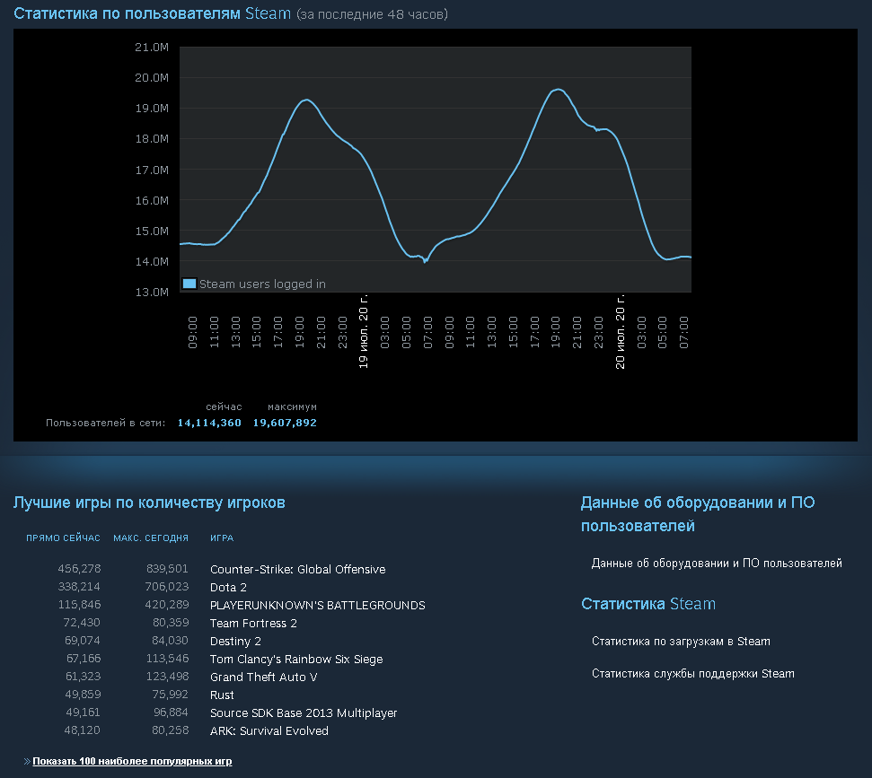This screenshot has width=872, height=778.
Task: Open Данные об оборудовании и ПО пользователей link
Action: pos(717,563)
